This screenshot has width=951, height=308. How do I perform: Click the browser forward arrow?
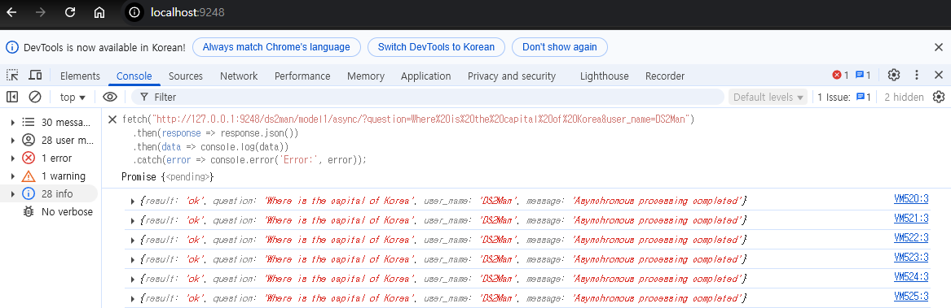point(41,12)
